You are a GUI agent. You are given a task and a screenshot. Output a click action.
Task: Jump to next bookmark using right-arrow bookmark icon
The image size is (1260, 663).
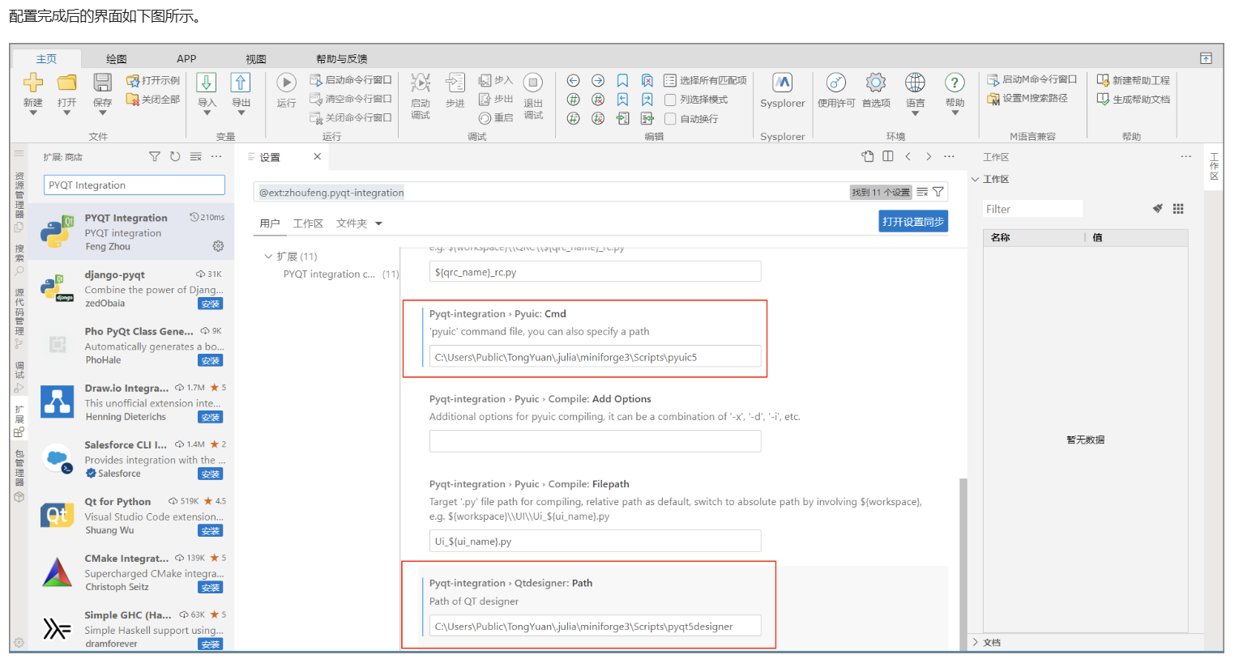647,100
